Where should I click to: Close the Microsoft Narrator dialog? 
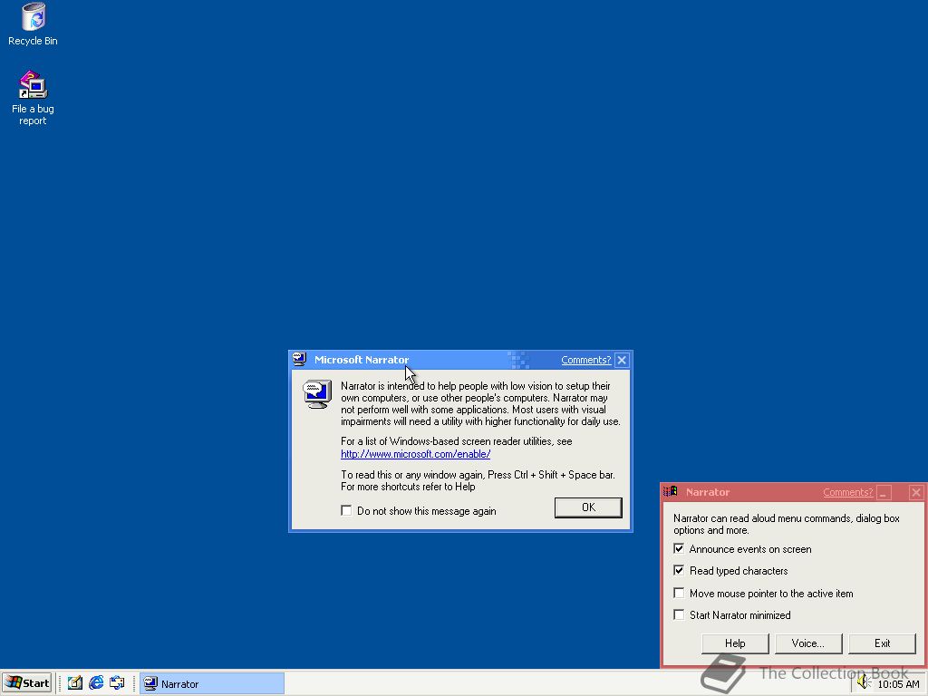[x=622, y=360]
